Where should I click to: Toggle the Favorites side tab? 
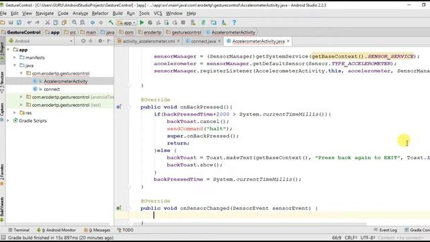pyautogui.click(x=2, y=174)
